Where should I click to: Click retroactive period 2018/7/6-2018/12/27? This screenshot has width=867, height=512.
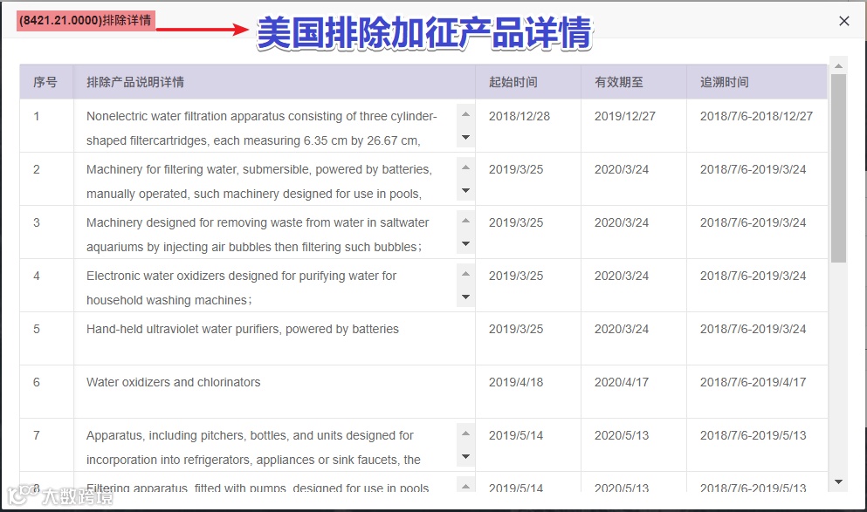pyautogui.click(x=756, y=116)
